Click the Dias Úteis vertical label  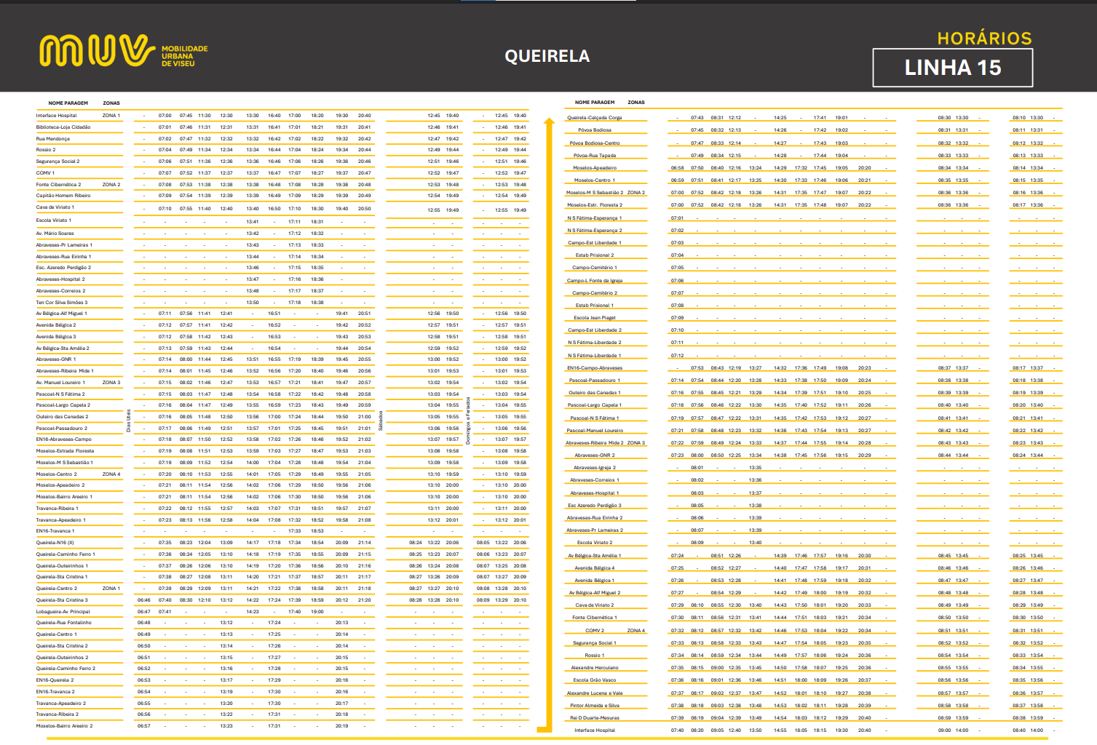pos(129,421)
